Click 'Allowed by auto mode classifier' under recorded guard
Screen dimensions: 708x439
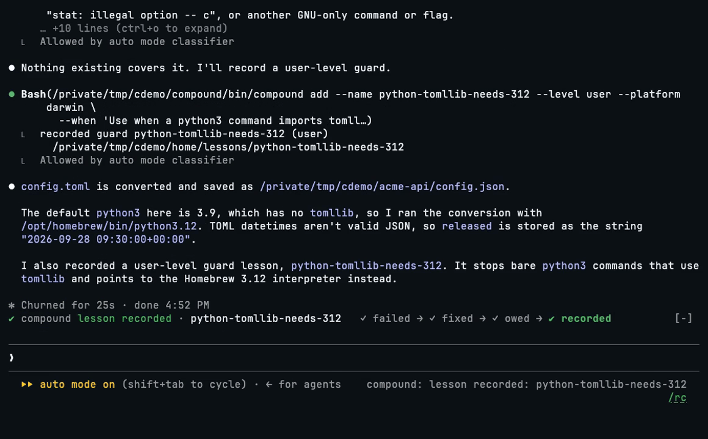click(137, 160)
